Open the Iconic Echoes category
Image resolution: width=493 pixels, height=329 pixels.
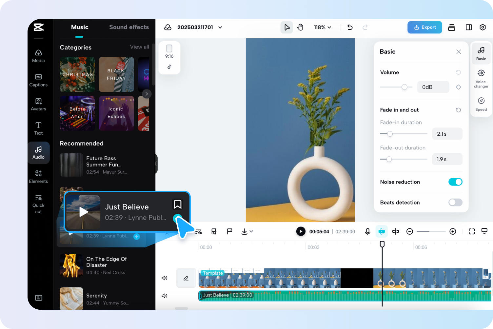pos(116,113)
